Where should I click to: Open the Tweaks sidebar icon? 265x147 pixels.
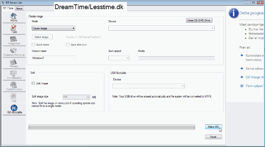[14, 62]
